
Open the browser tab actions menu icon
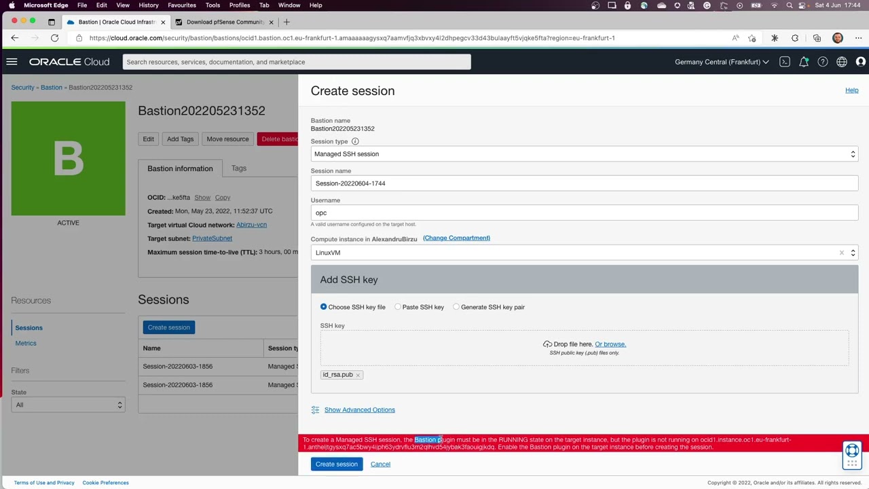[52, 22]
